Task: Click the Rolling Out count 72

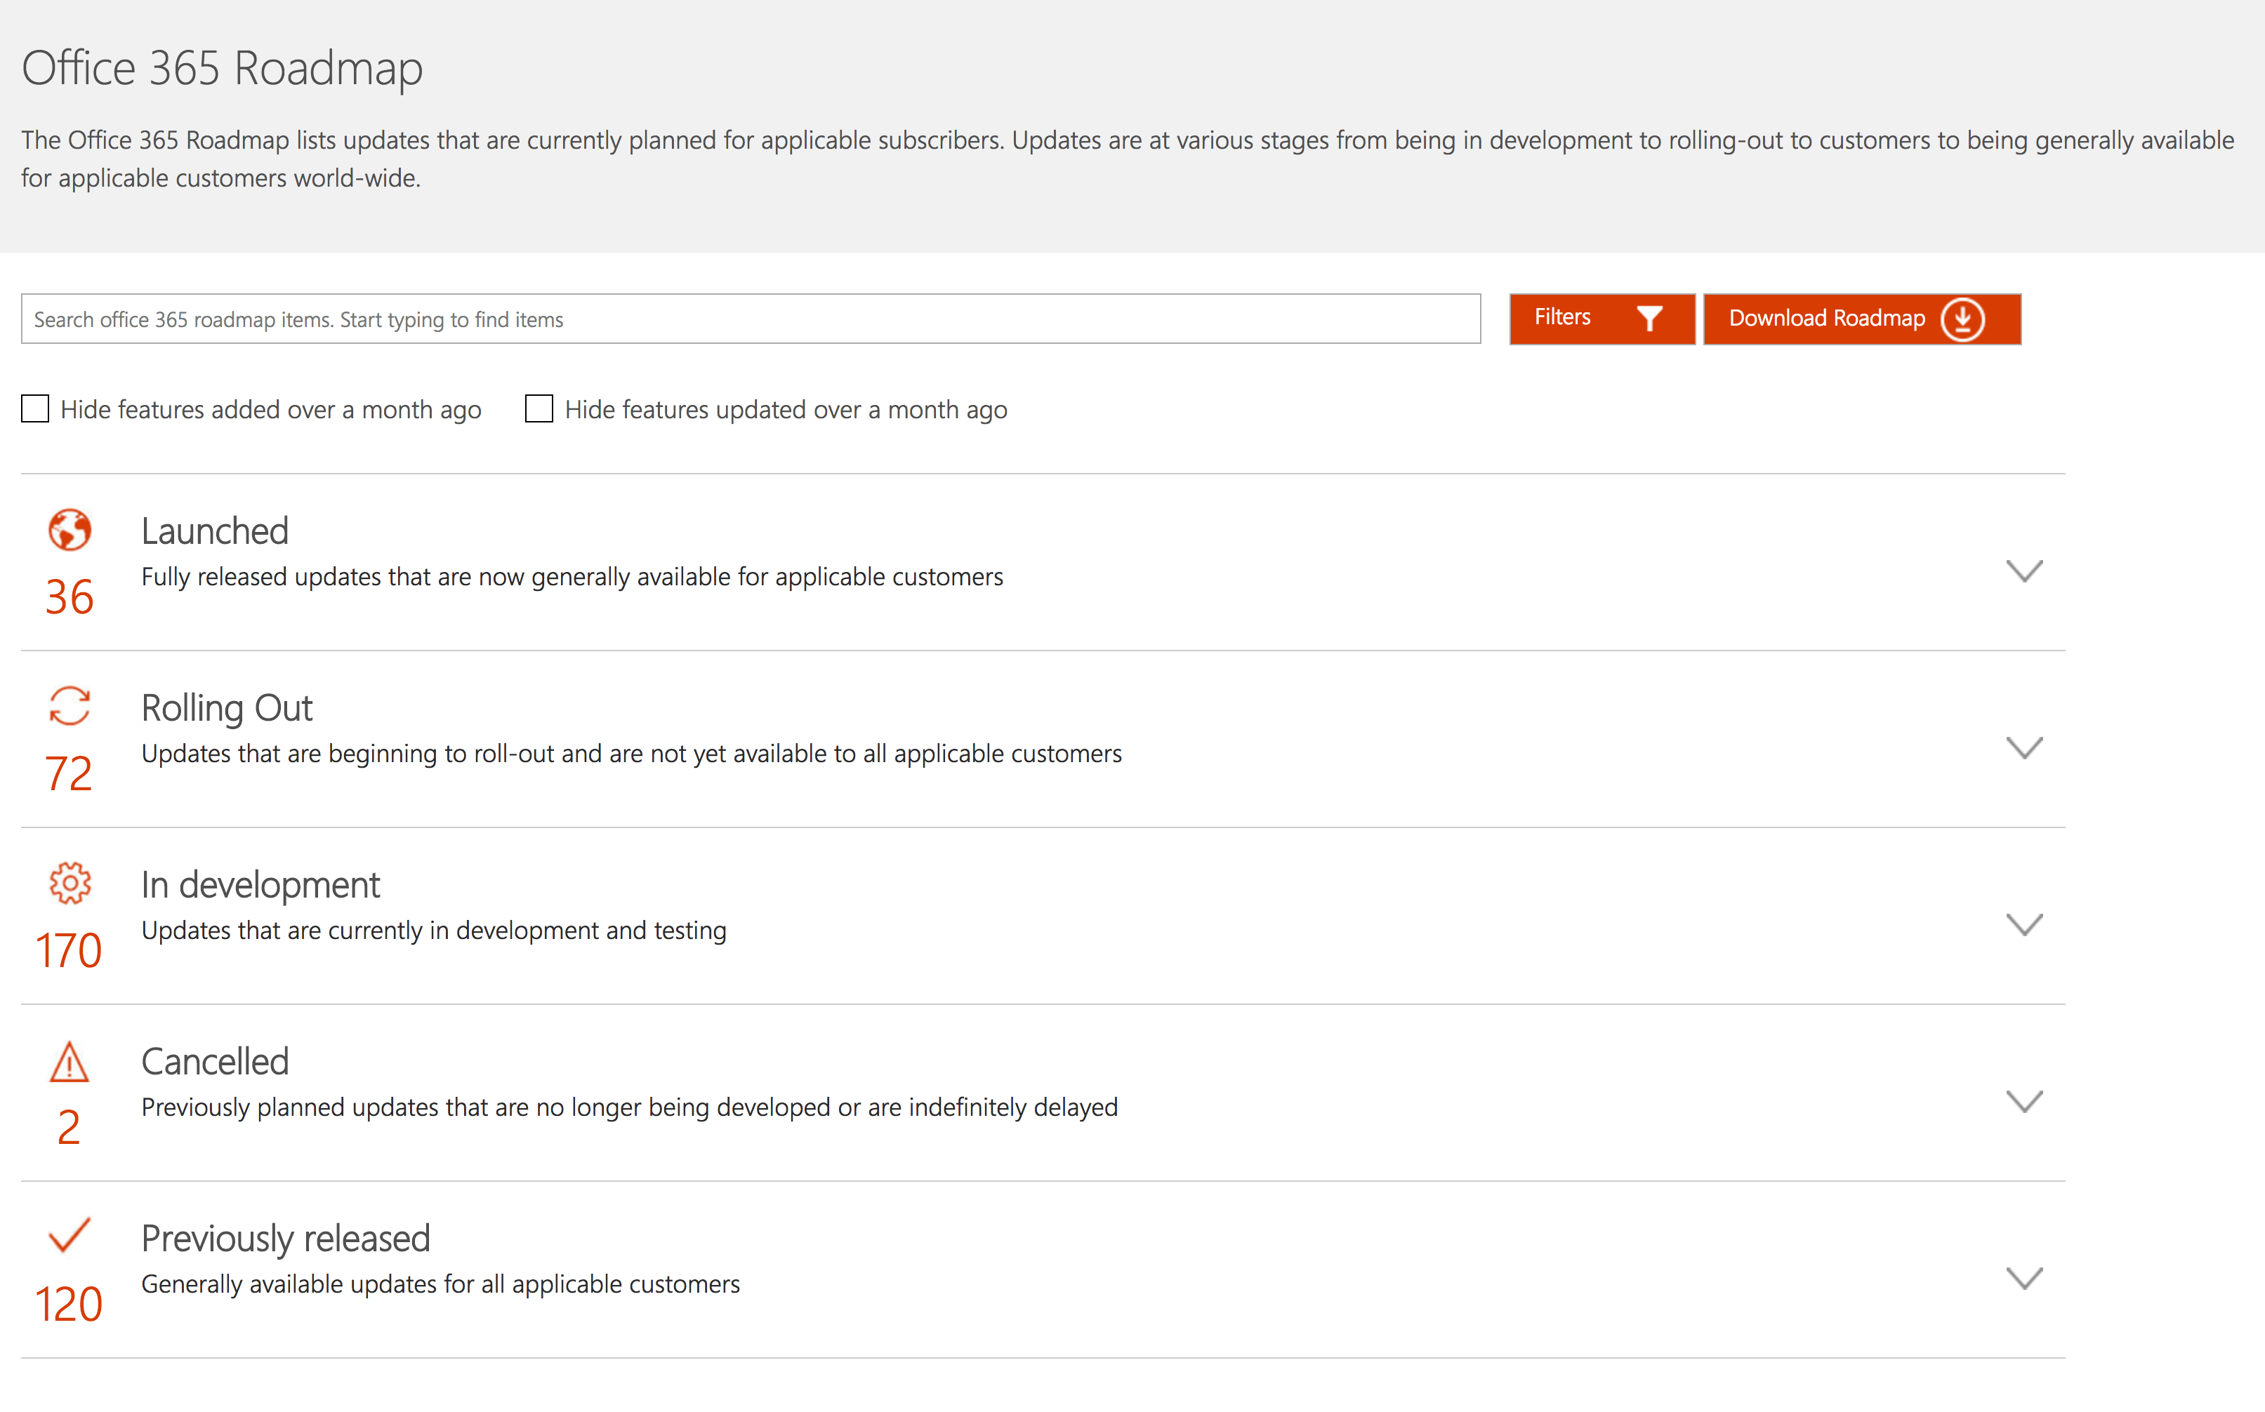Action: [x=69, y=773]
